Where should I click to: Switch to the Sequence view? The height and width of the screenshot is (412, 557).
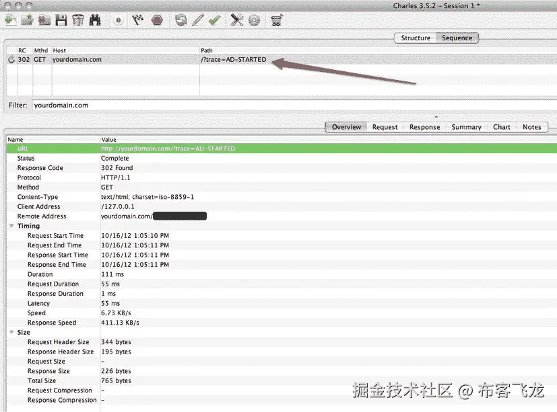[457, 38]
